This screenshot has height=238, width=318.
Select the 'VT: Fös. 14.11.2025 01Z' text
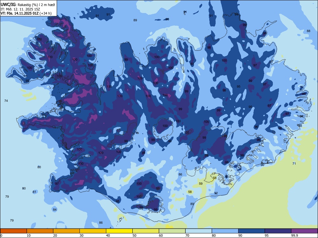19,13
